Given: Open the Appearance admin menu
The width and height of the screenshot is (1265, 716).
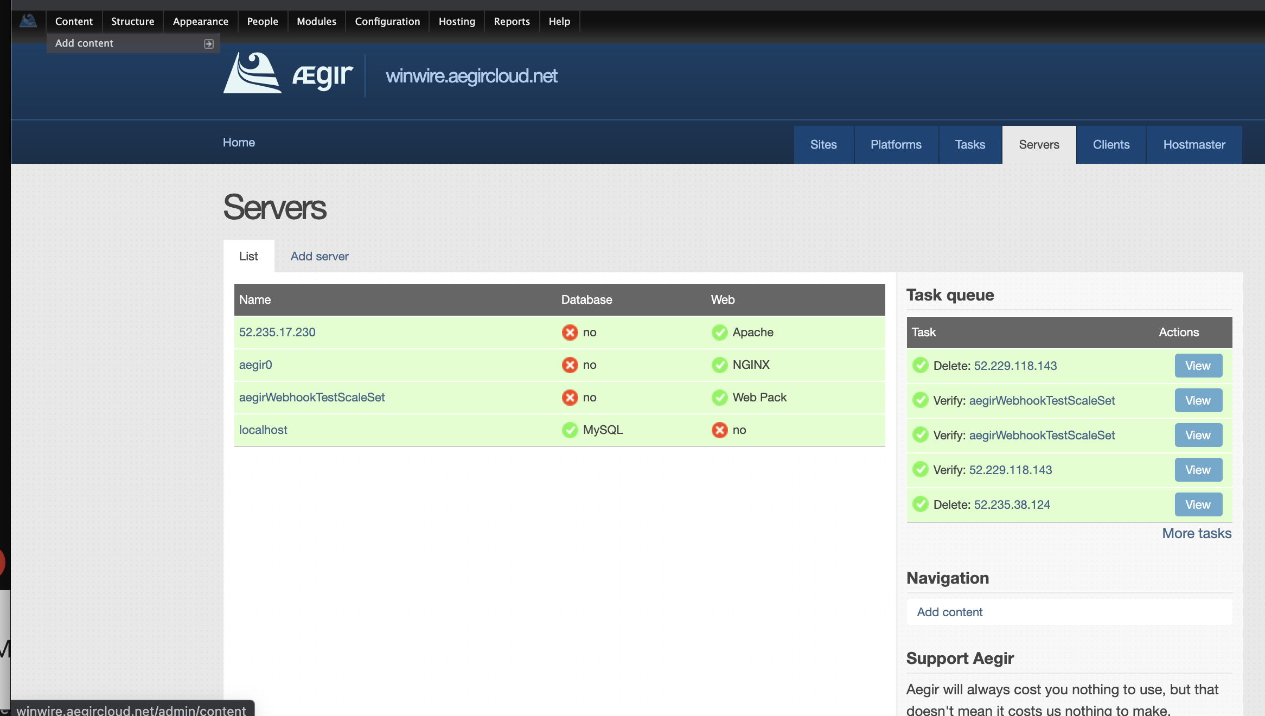Looking at the screenshot, I should pos(201,21).
